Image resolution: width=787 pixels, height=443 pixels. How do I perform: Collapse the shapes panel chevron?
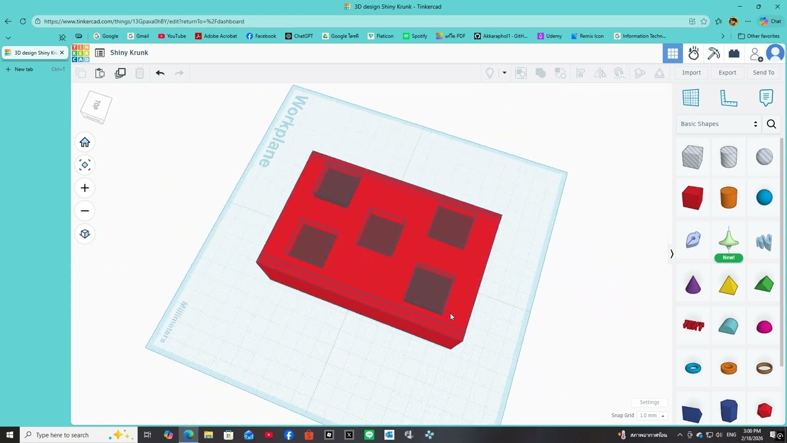click(x=671, y=253)
